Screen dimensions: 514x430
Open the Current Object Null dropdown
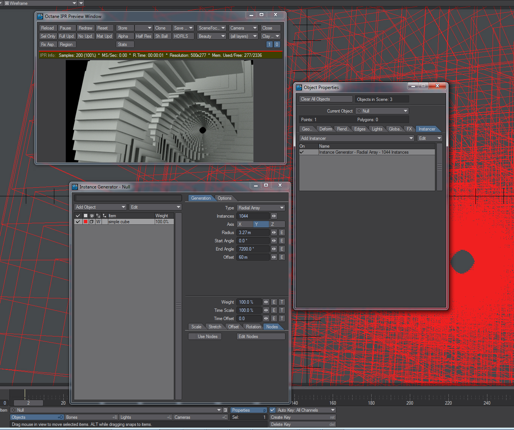coord(382,111)
